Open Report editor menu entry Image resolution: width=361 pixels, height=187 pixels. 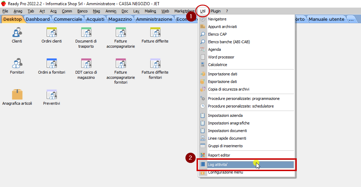click(219, 155)
